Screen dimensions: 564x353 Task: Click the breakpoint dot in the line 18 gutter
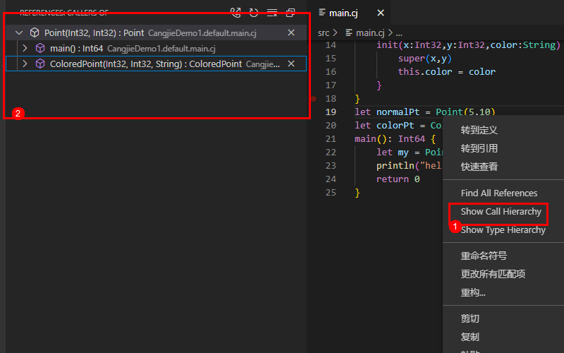pyautogui.click(x=313, y=99)
